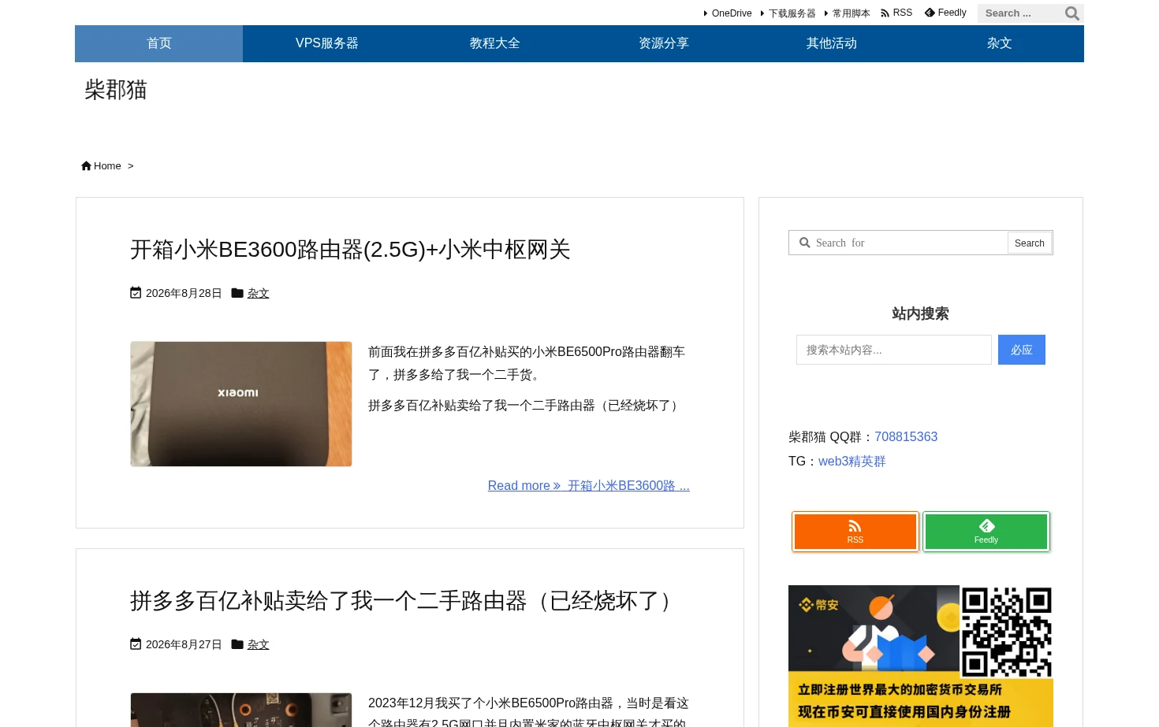Image resolution: width=1159 pixels, height=727 pixels.
Task: Click the magnifier icon in top search bar
Action: pos(1071,13)
